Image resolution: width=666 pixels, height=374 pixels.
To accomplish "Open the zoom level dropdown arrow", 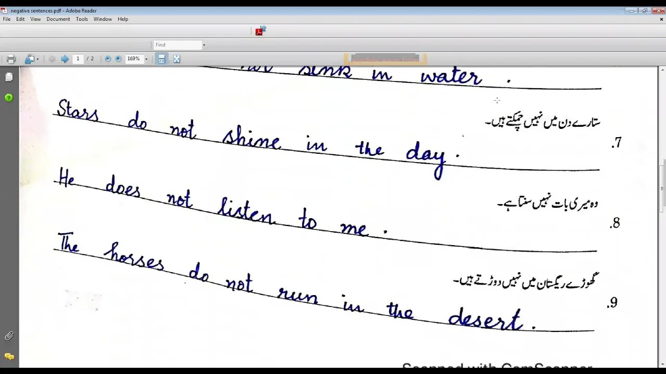I will [146, 59].
